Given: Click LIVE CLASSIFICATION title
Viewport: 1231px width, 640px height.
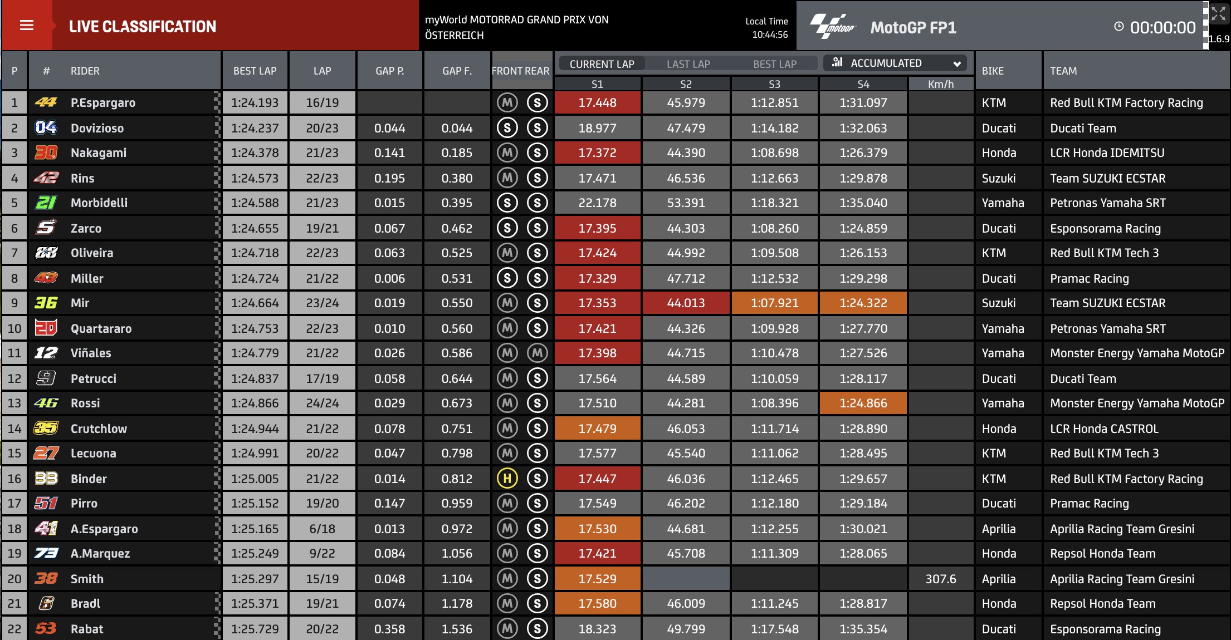Looking at the screenshot, I should pyautogui.click(x=143, y=26).
